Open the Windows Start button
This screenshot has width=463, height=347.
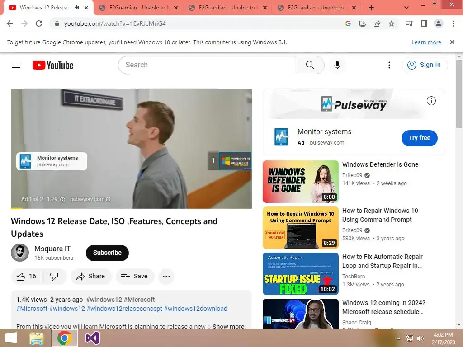pos(11,338)
